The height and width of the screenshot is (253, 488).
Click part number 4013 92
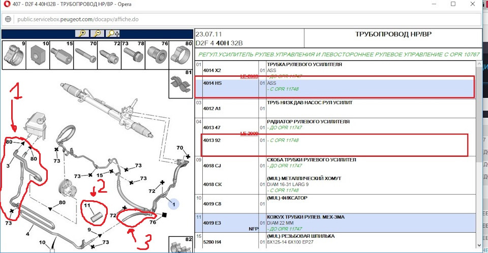(212, 140)
